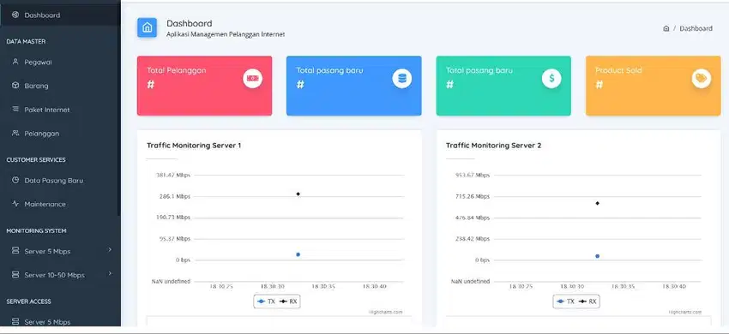Click the 95.37 Mbps axis label

[x=175, y=239]
